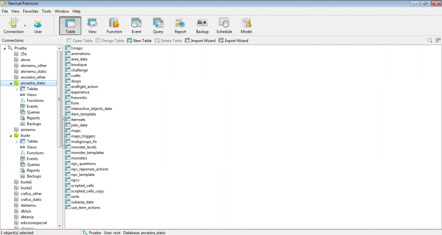Click the connections panel vertical scrollbar thumb

(x=60, y=99)
